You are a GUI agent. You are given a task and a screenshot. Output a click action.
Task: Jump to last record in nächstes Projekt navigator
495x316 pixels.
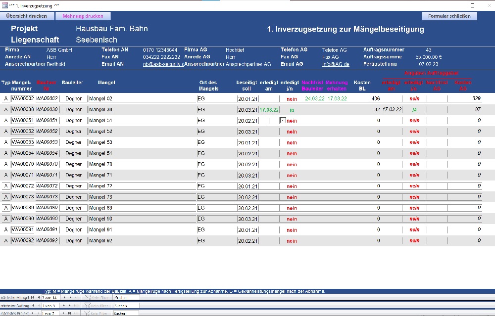click(69, 314)
